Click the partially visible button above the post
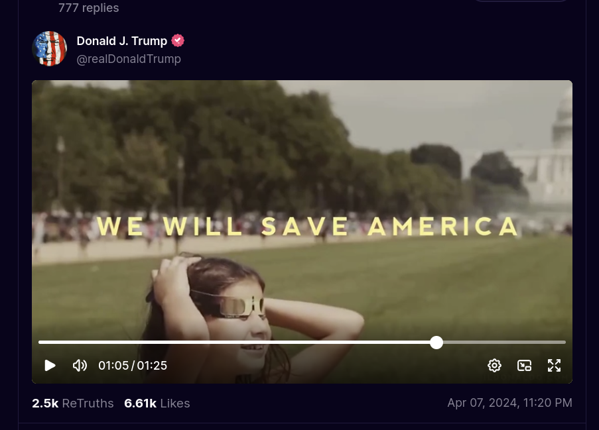599x430 pixels. 521,1
